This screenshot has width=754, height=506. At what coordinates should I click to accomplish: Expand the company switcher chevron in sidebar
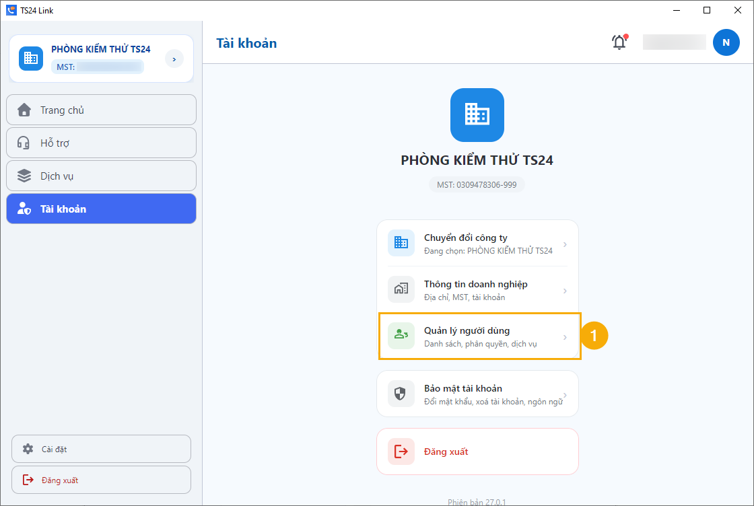click(x=174, y=59)
